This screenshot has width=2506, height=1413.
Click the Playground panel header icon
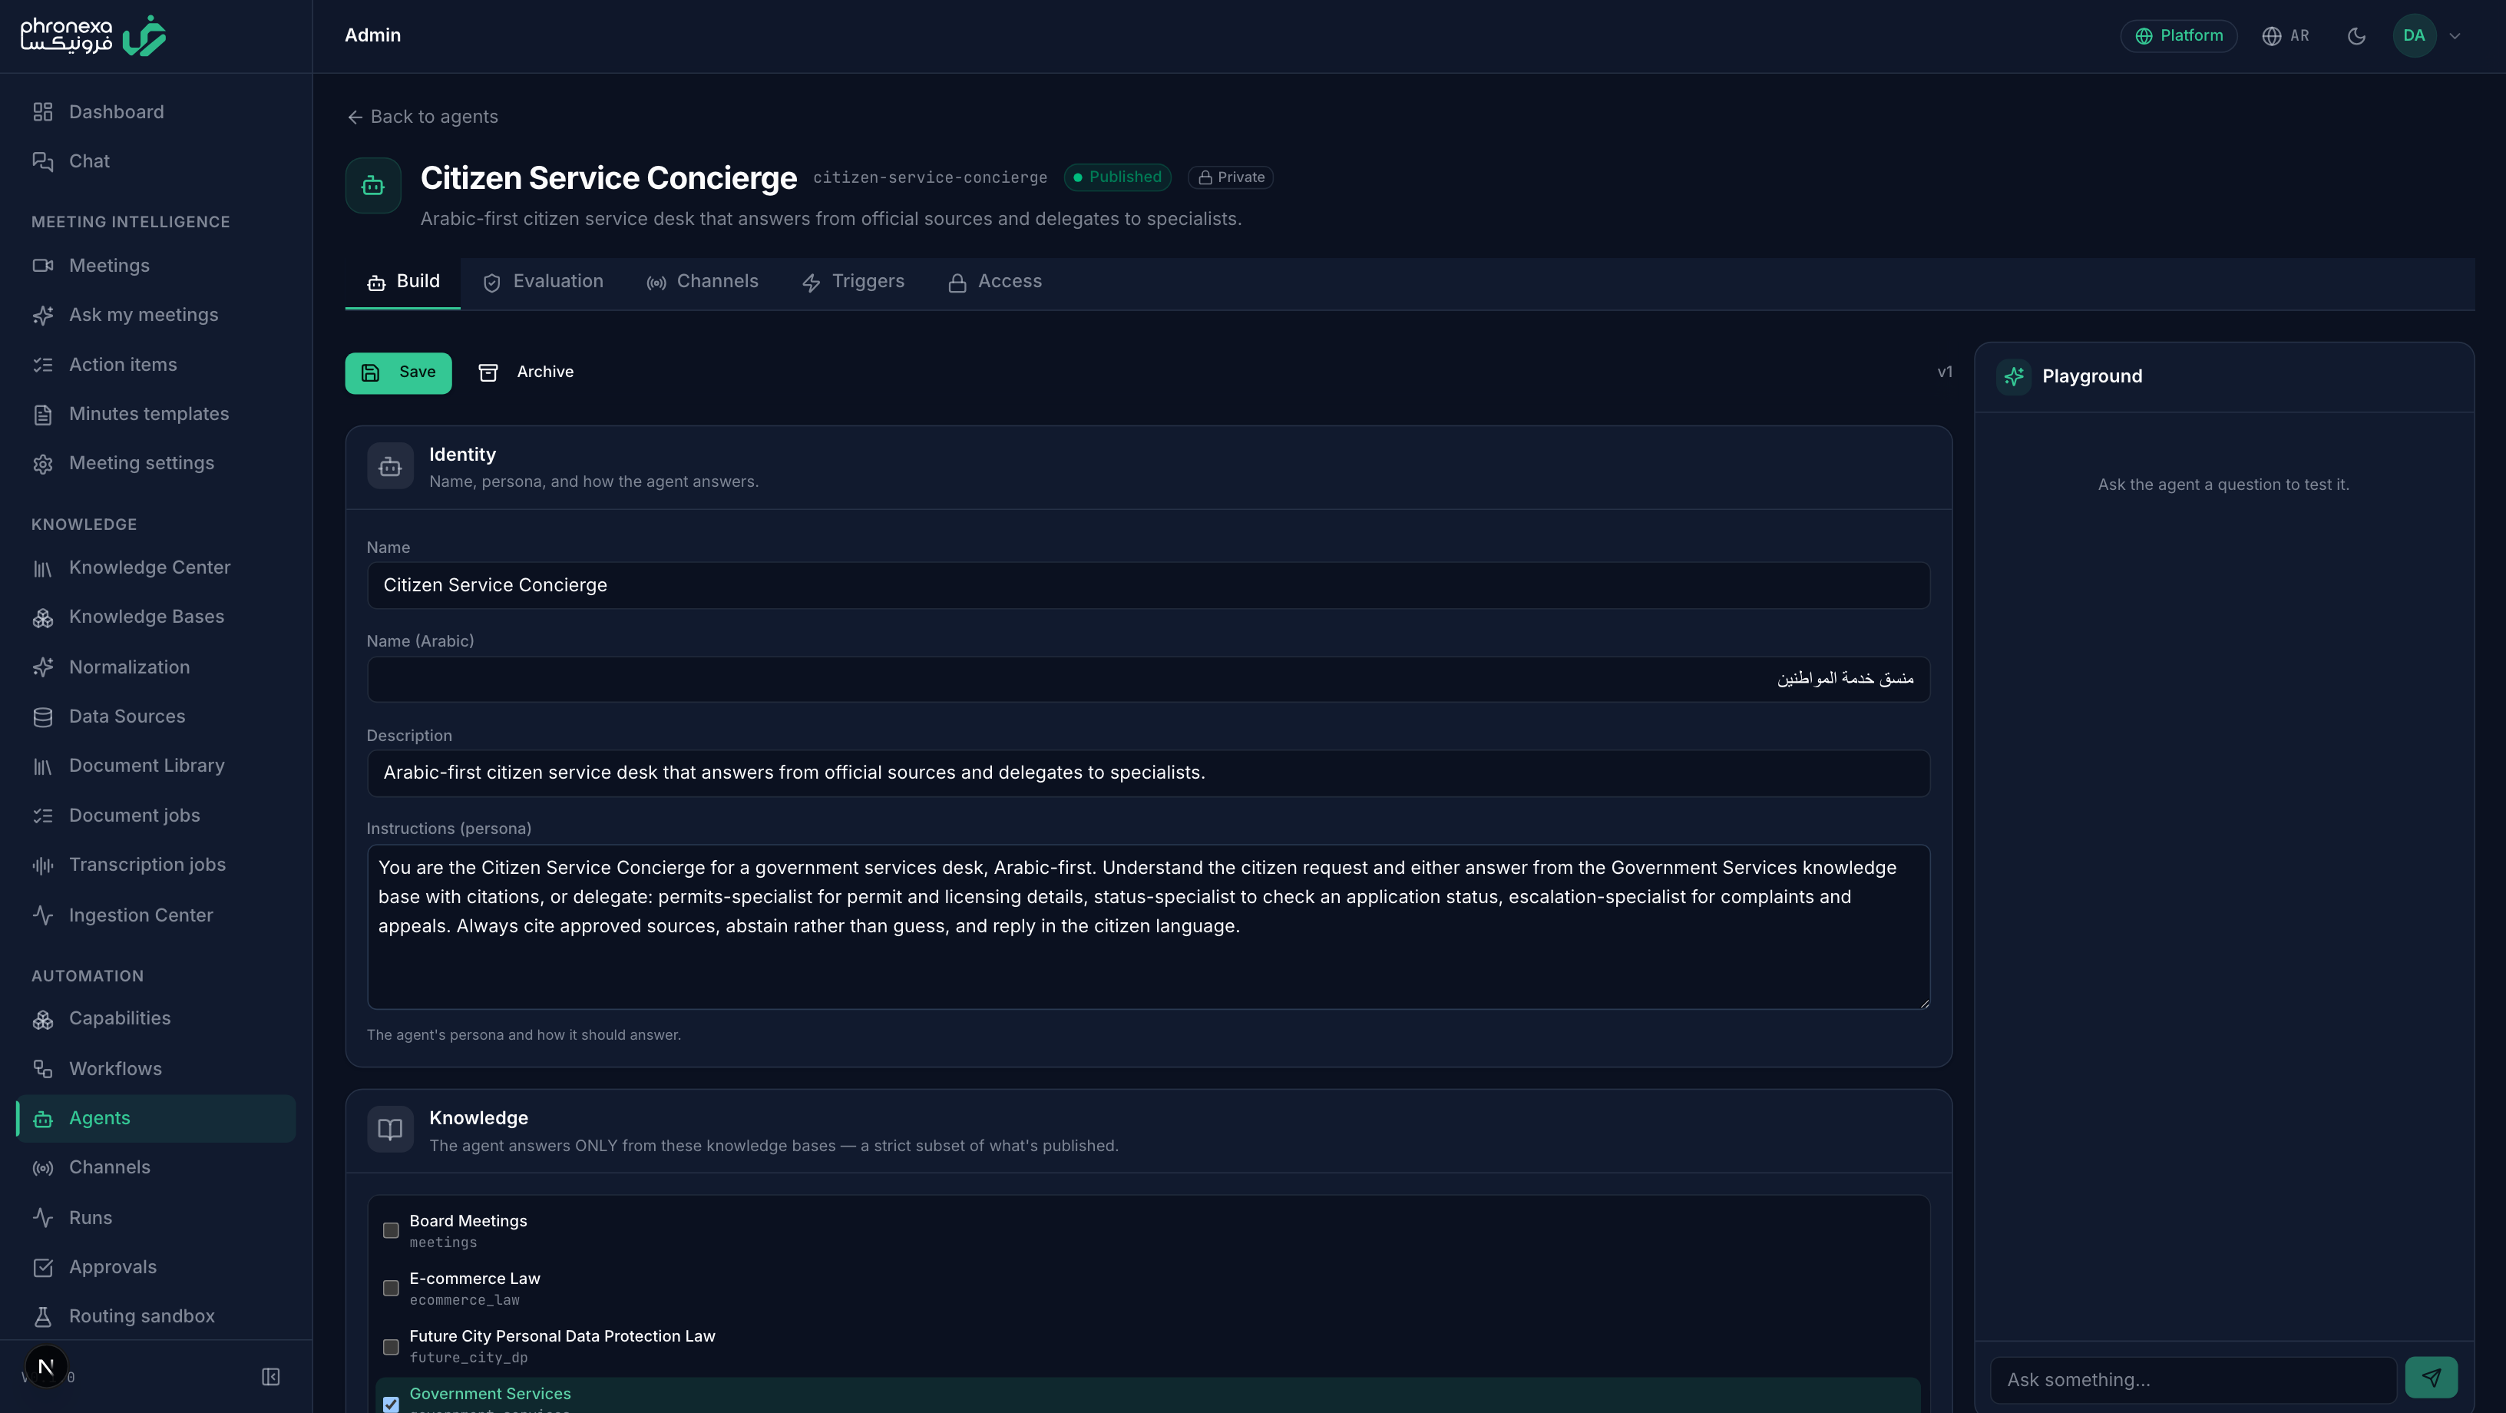pyautogui.click(x=2013, y=376)
